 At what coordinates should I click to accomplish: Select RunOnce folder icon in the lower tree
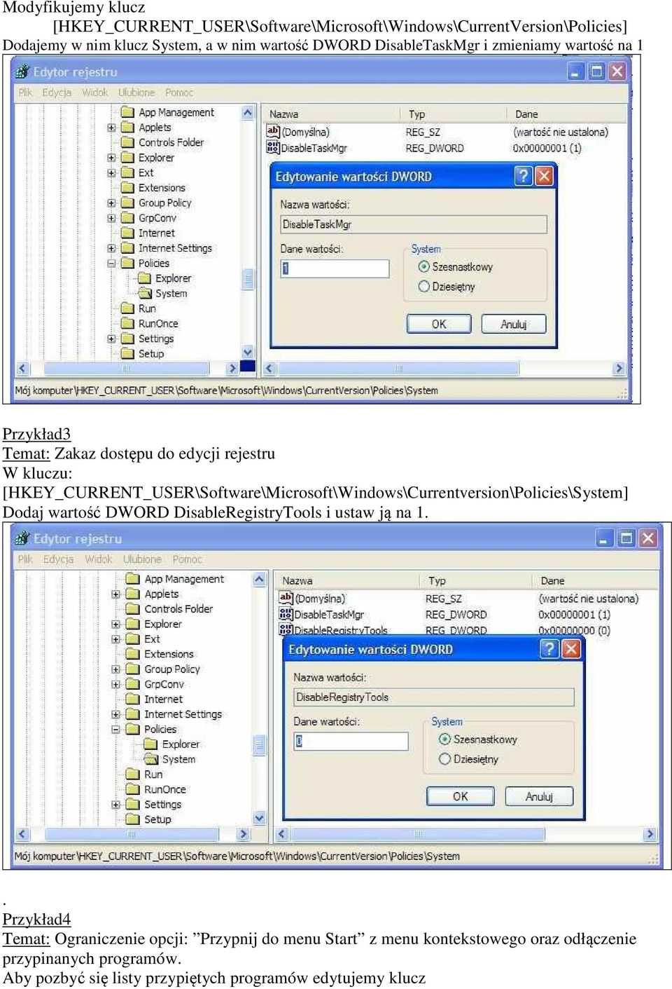133,789
